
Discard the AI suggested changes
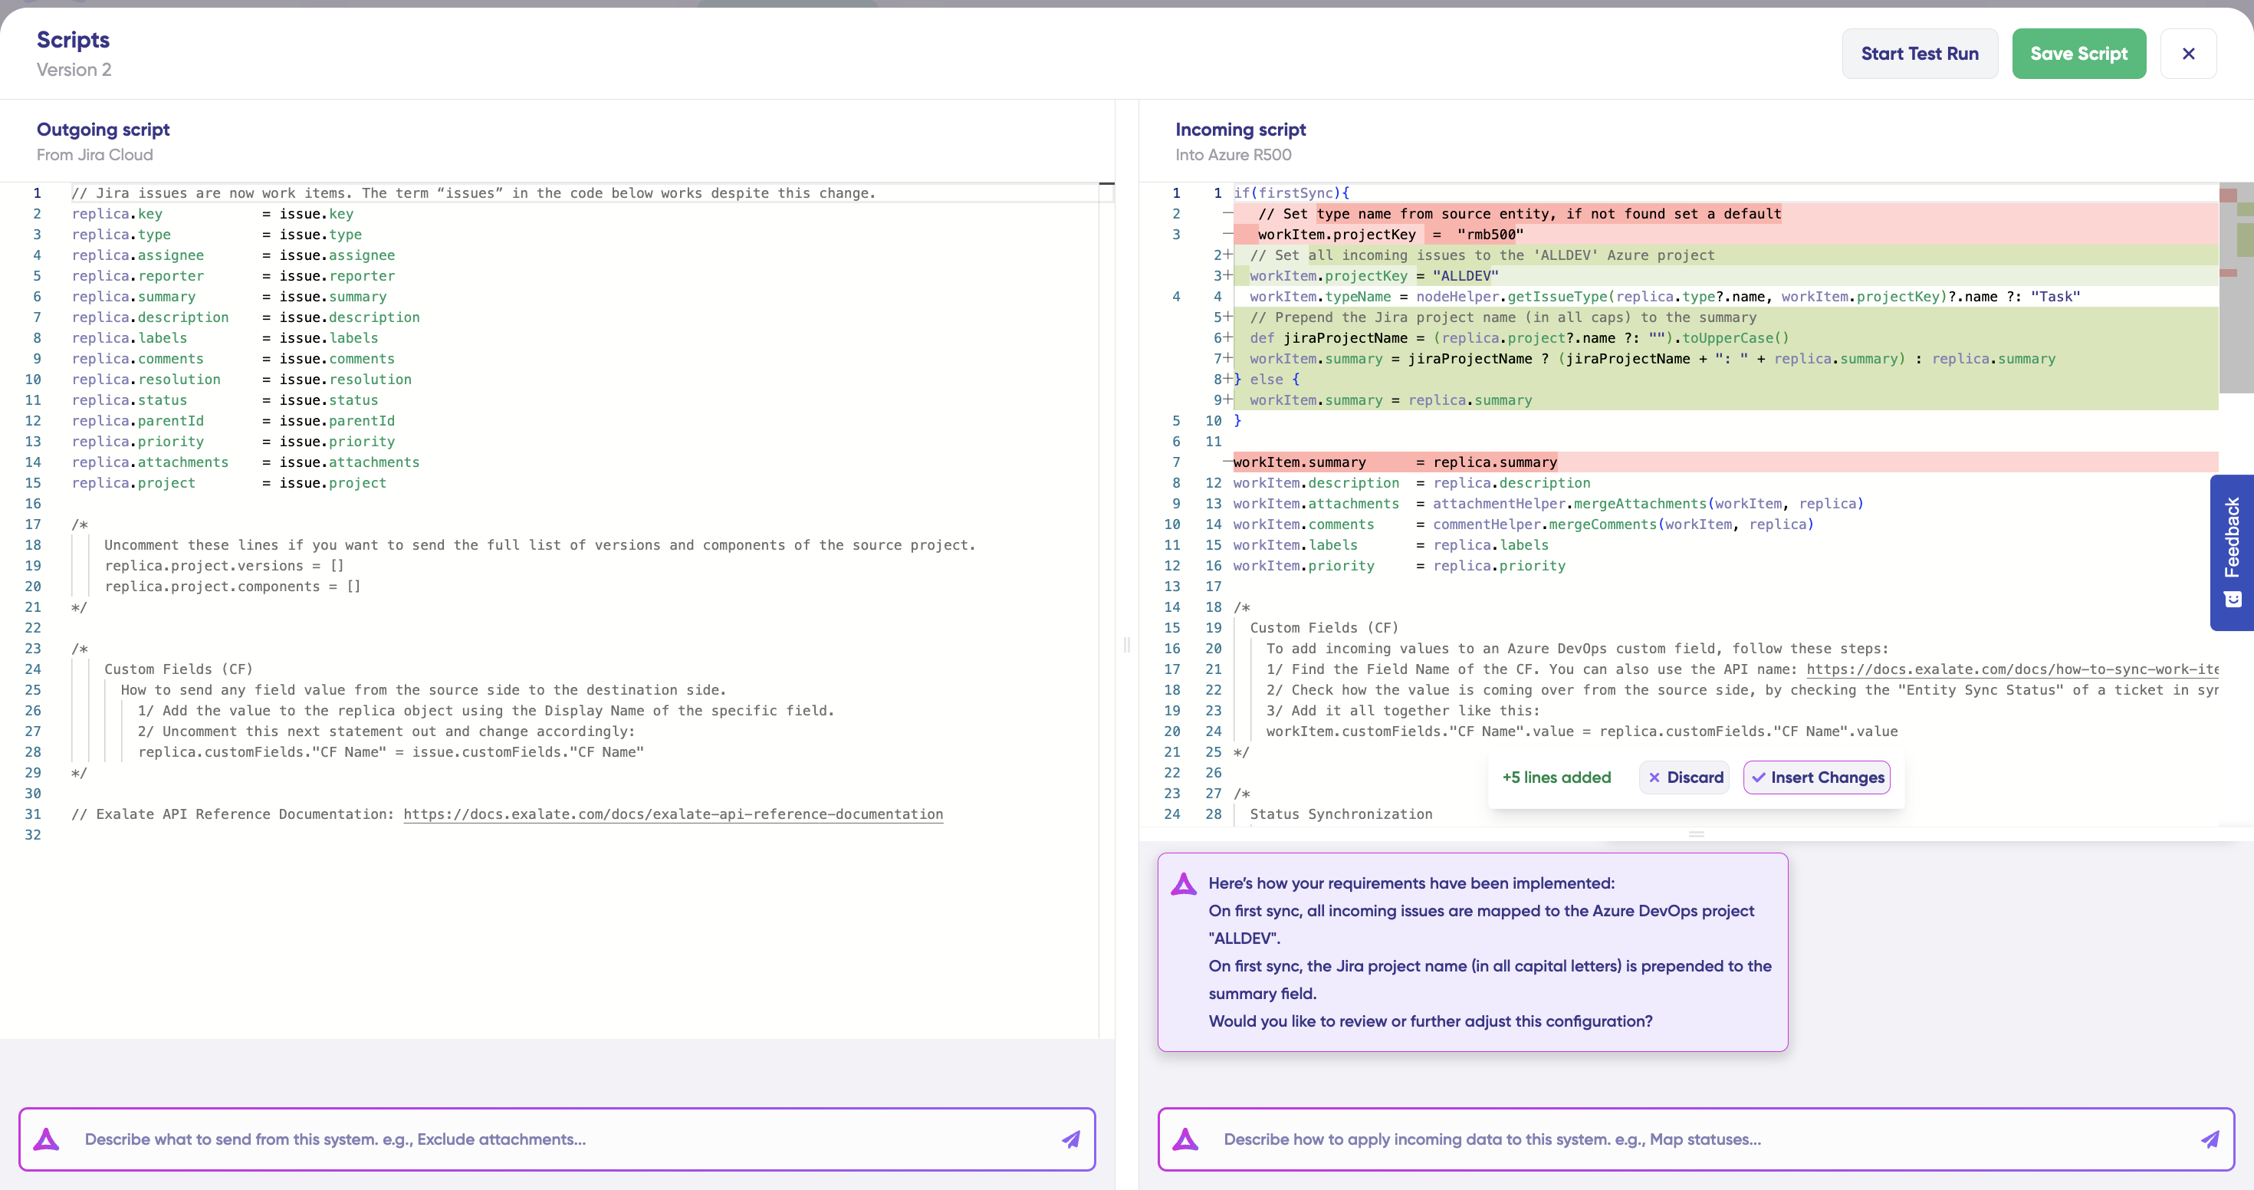(1685, 777)
